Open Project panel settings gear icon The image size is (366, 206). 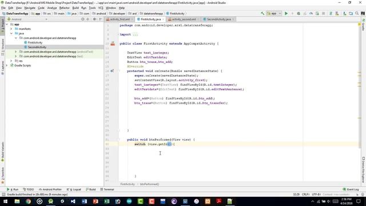[x=95, y=19]
